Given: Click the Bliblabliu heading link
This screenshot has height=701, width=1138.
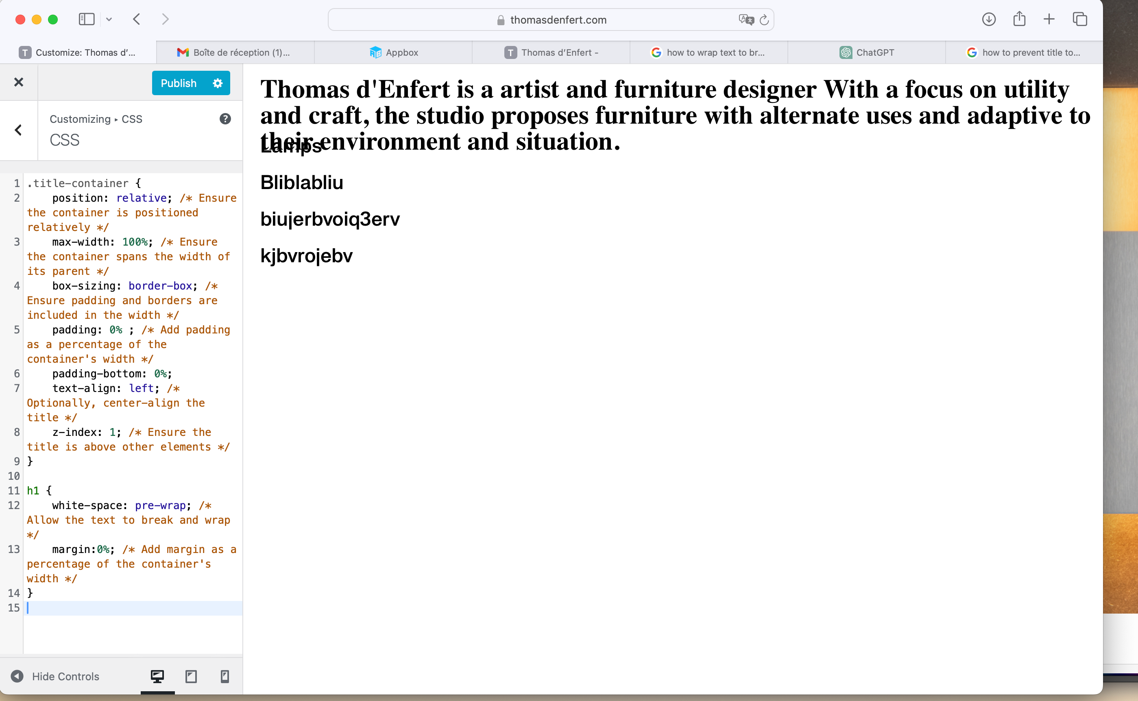Looking at the screenshot, I should click(301, 183).
